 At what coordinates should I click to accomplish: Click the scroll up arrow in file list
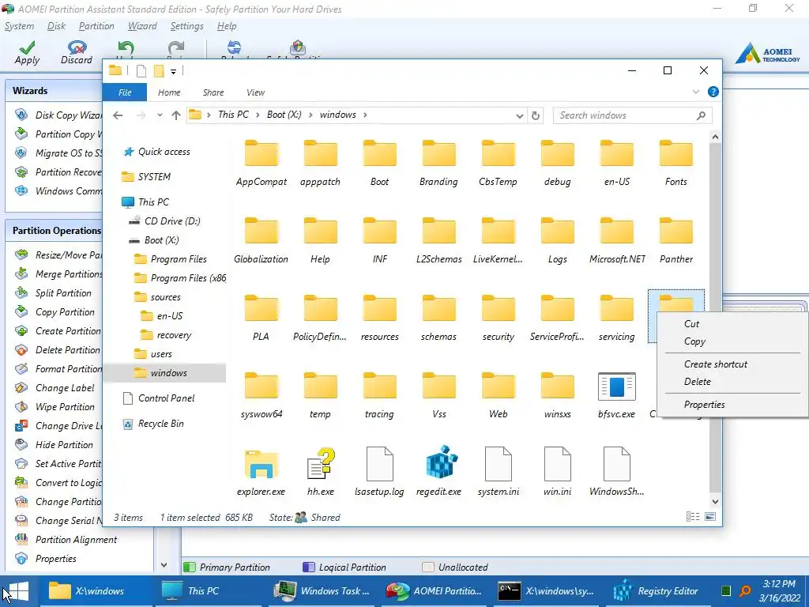tap(715, 137)
